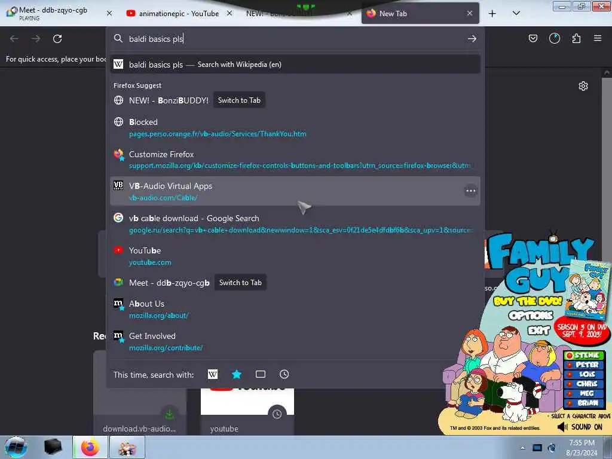Click the network monitor tray icon
Image resolution: width=612 pixels, height=459 pixels.
point(537,448)
